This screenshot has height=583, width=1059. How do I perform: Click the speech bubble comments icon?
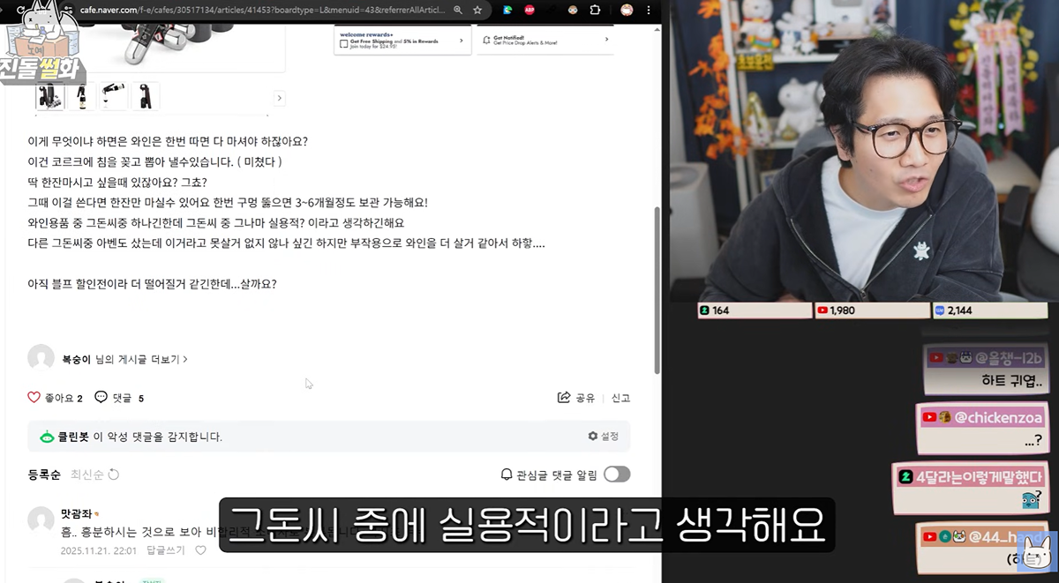click(x=101, y=398)
